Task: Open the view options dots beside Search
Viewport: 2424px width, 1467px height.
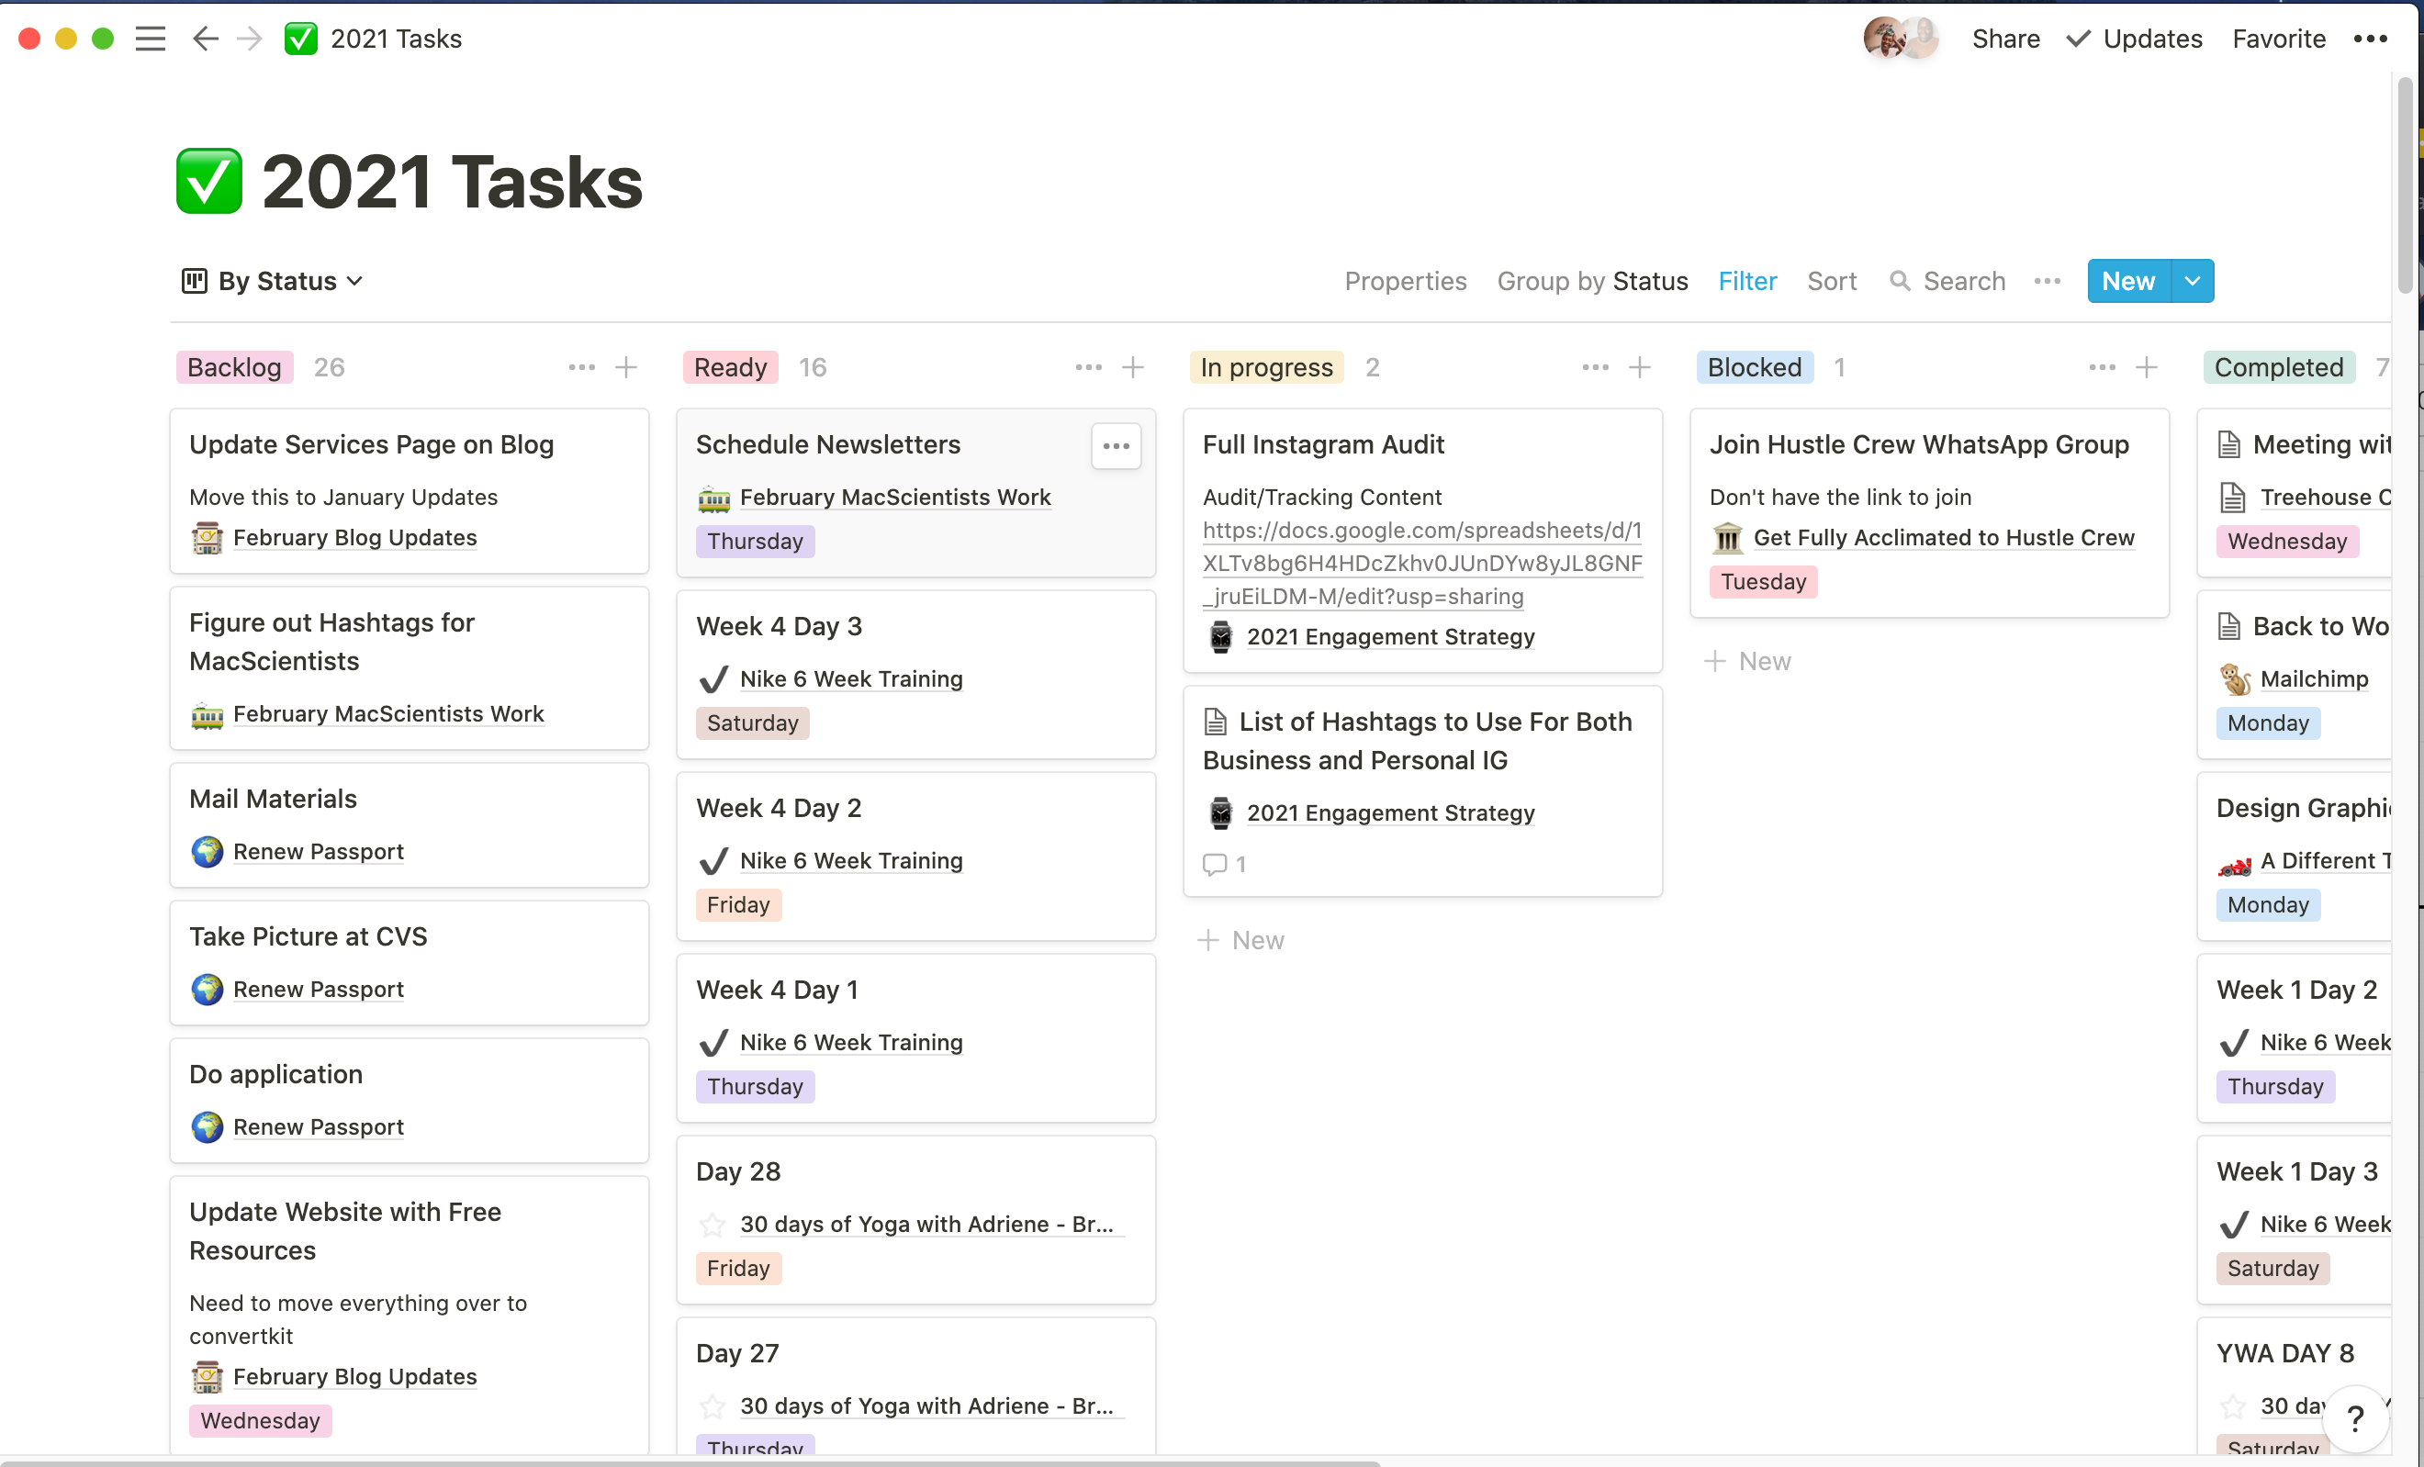Action: tap(2048, 282)
